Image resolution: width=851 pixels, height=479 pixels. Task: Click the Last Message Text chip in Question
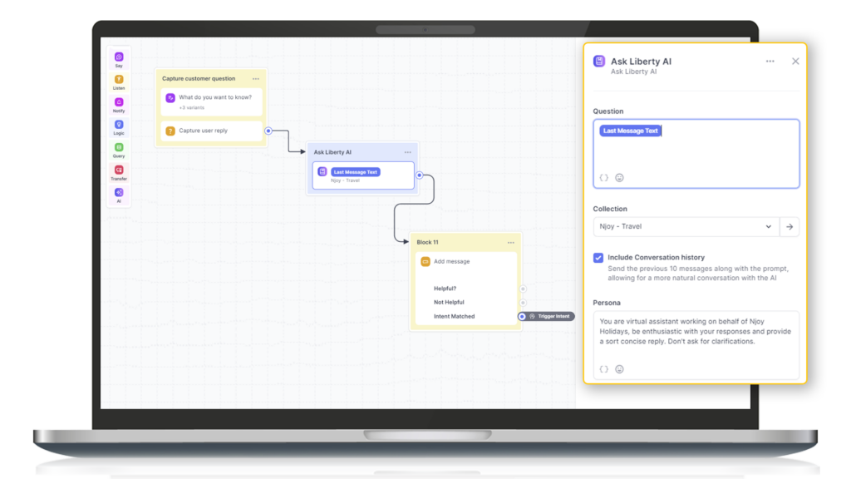tap(629, 131)
